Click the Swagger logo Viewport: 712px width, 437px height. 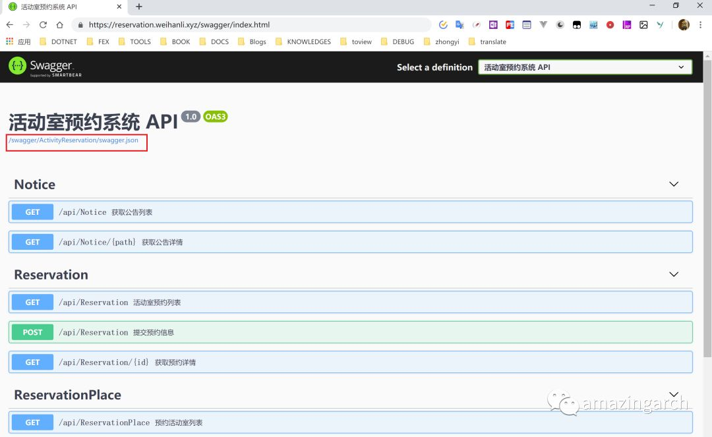point(45,67)
